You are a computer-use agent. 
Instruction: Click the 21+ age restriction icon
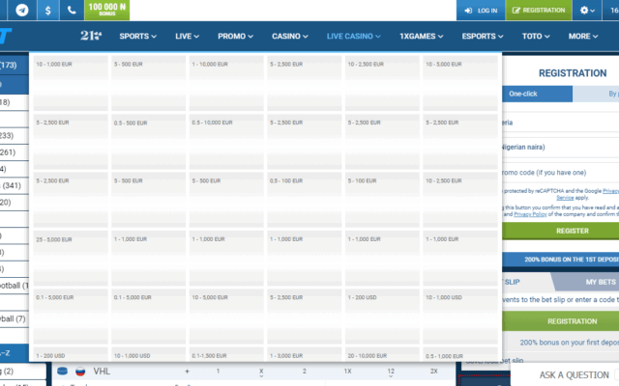click(91, 36)
